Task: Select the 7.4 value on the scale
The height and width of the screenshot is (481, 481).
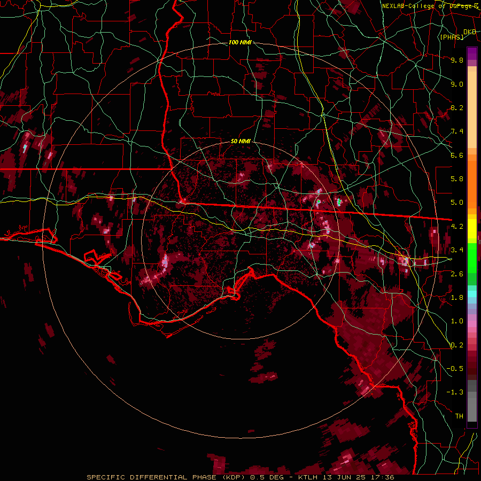Action: [457, 131]
